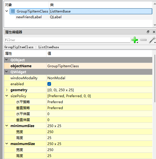Click the Filter input field
The height and width of the screenshot is (159, 156).
point(67,40)
